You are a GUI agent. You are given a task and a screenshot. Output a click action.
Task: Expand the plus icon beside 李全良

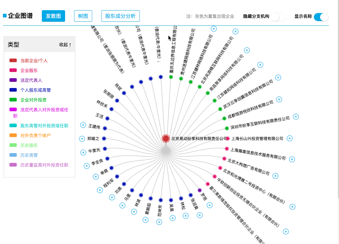point(87,166)
